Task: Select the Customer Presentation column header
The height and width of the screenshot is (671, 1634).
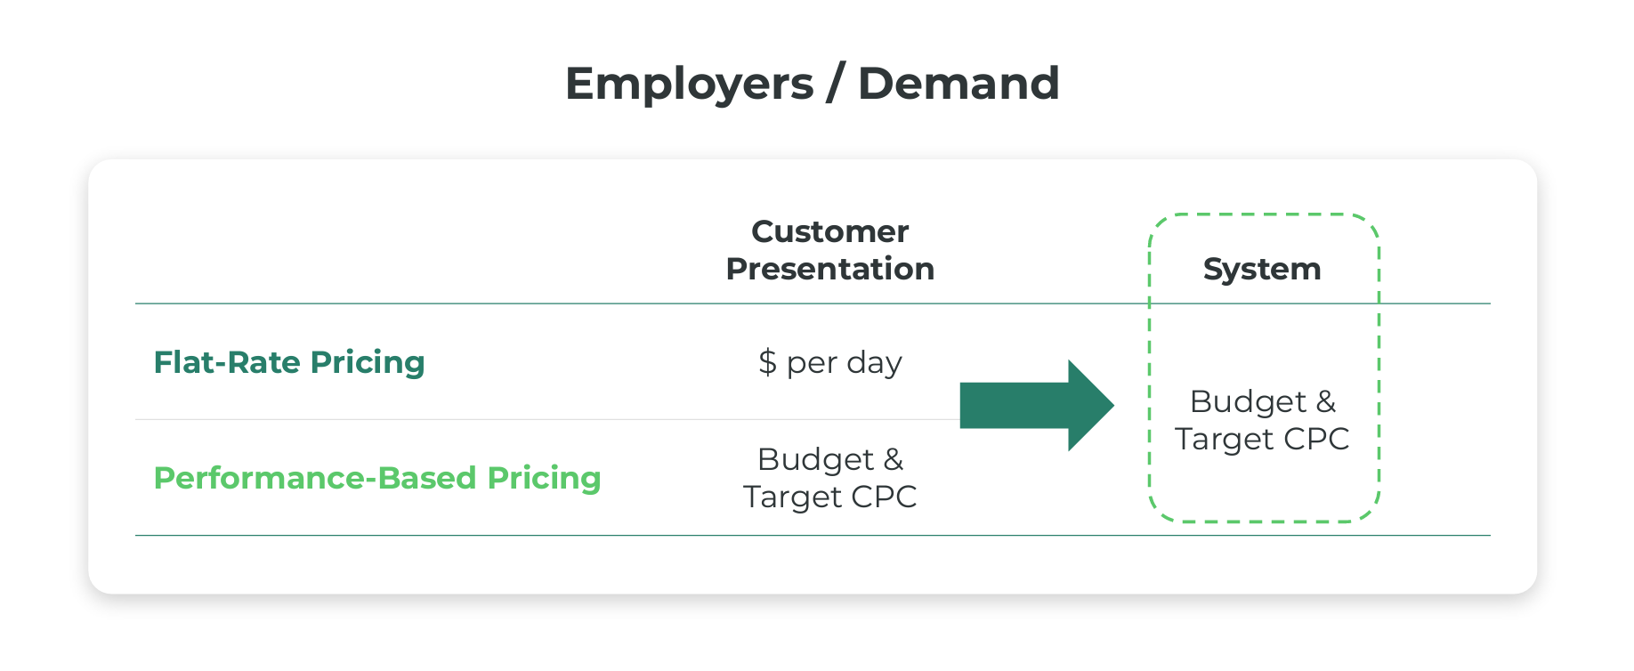Action: click(829, 250)
